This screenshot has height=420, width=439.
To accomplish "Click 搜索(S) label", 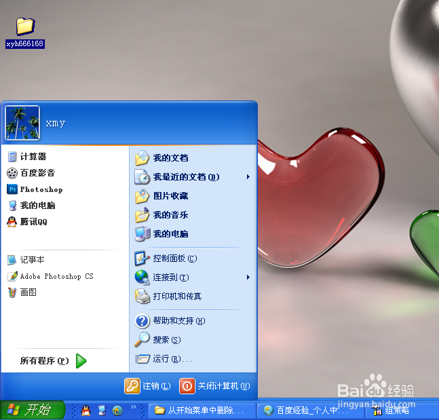I will [x=167, y=340].
